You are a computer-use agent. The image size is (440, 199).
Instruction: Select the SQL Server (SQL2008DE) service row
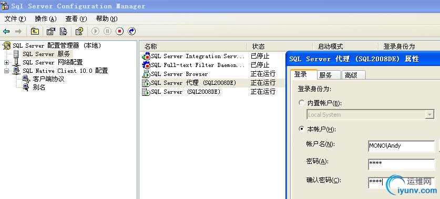[186, 92]
